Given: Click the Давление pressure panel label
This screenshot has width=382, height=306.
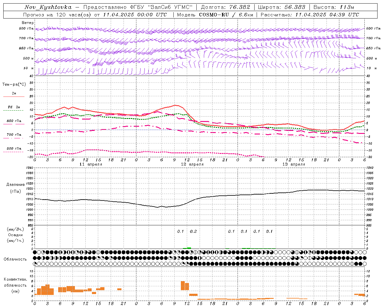Looking at the screenshot, I should click(15, 185).
